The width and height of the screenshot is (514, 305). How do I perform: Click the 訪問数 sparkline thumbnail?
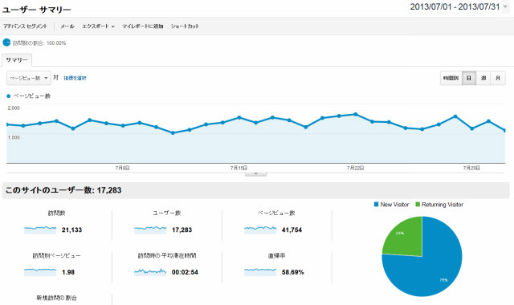40,230
